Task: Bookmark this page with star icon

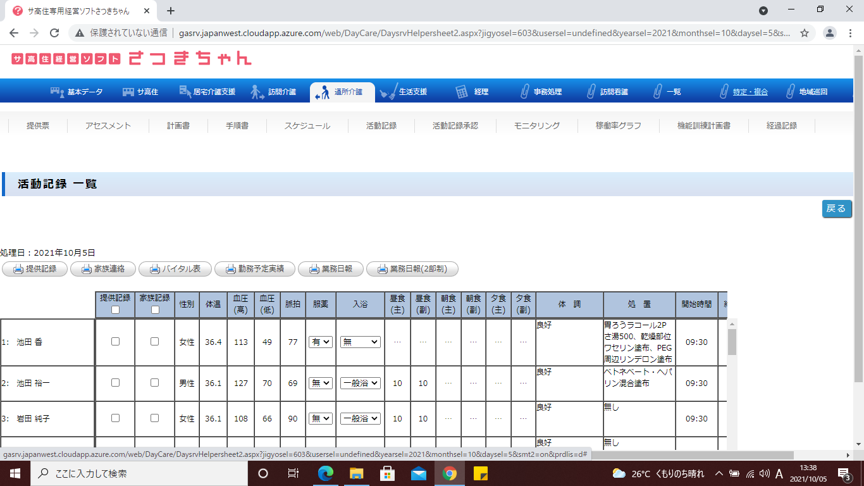Action: (x=805, y=33)
